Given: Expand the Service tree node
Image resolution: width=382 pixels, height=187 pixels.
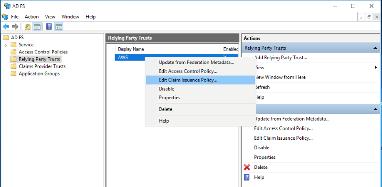Looking at the screenshot, I should tap(6, 45).
